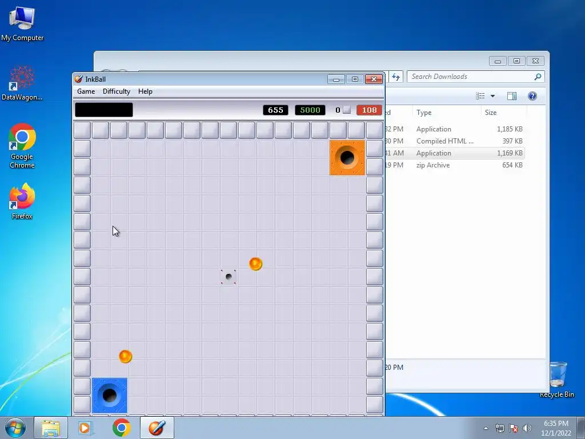Viewport: 585px width, 439px height.
Task: Select the Application row sized 1,169 KB
Action: (x=455, y=153)
